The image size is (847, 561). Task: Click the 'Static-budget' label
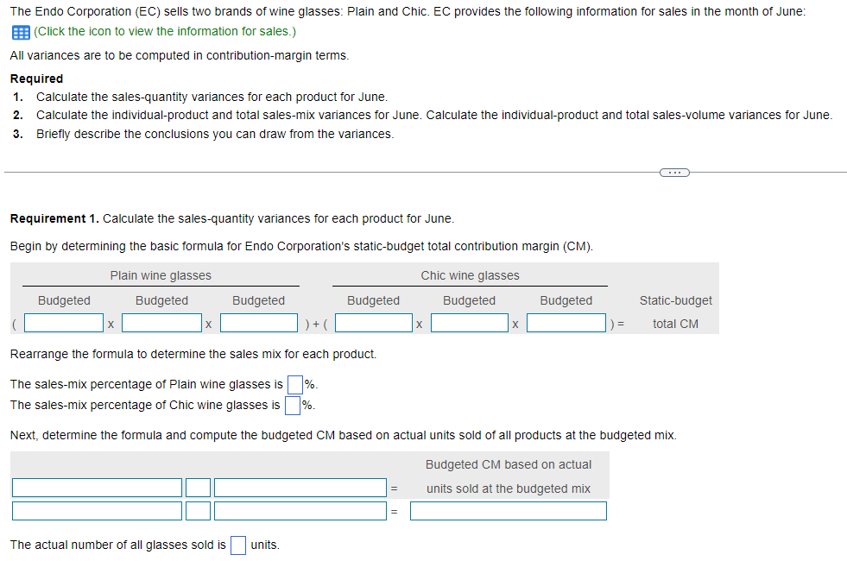click(676, 300)
